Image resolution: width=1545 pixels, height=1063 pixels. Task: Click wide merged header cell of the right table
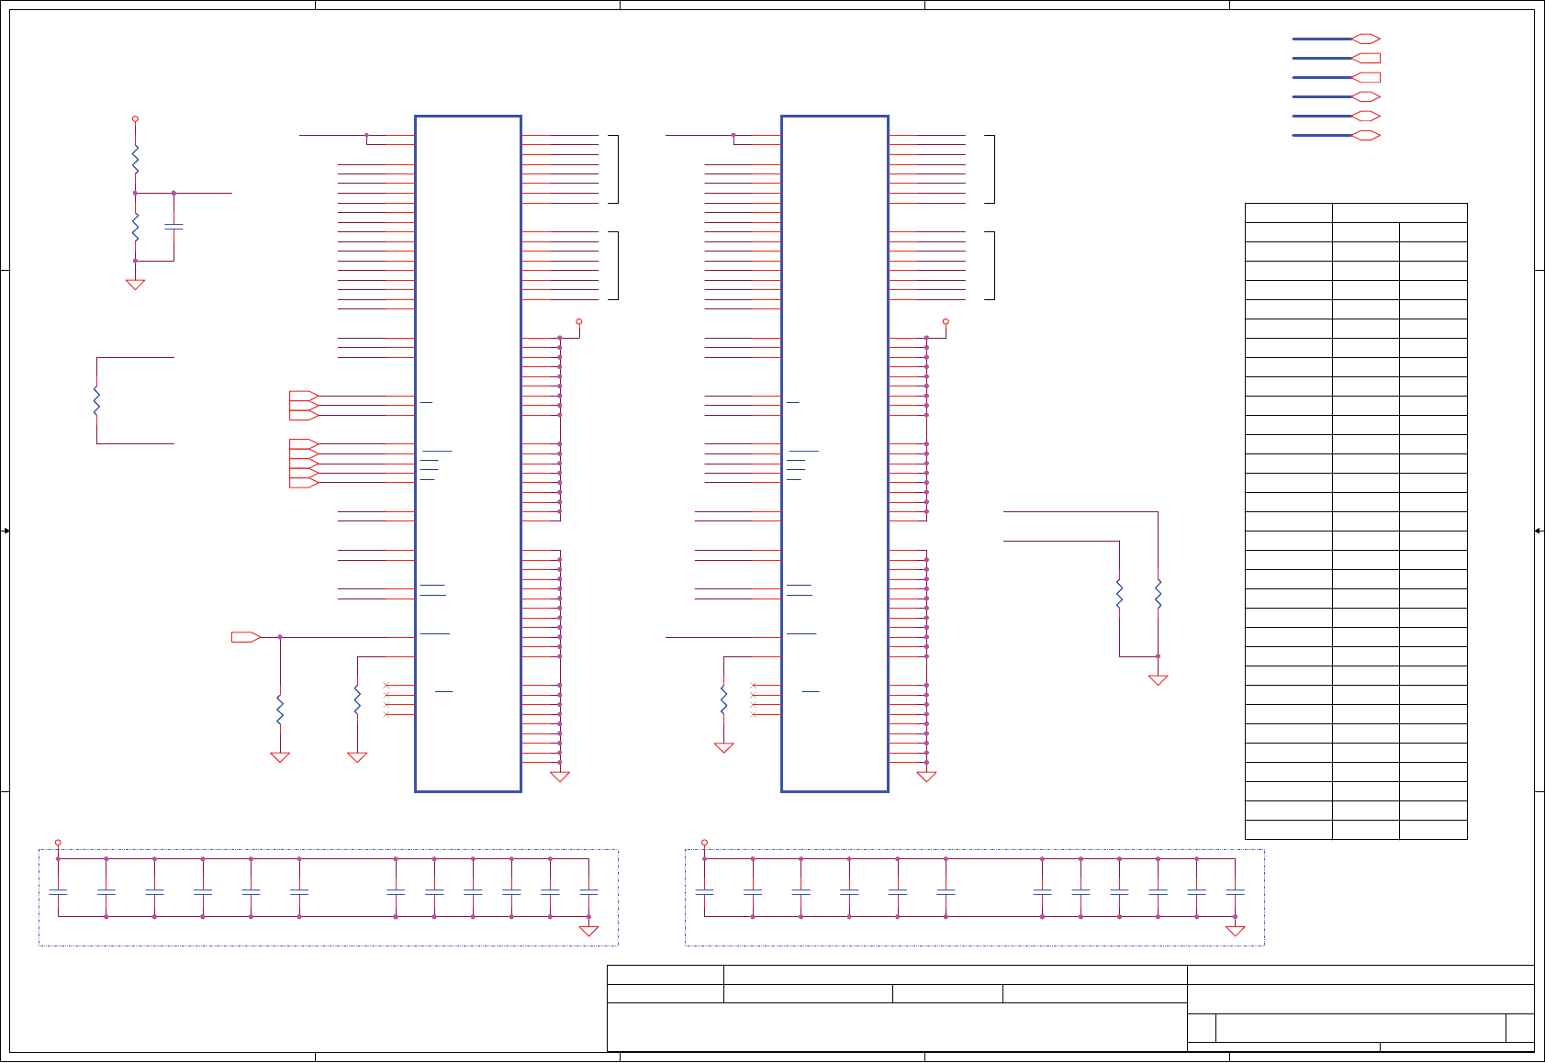(x=1400, y=212)
